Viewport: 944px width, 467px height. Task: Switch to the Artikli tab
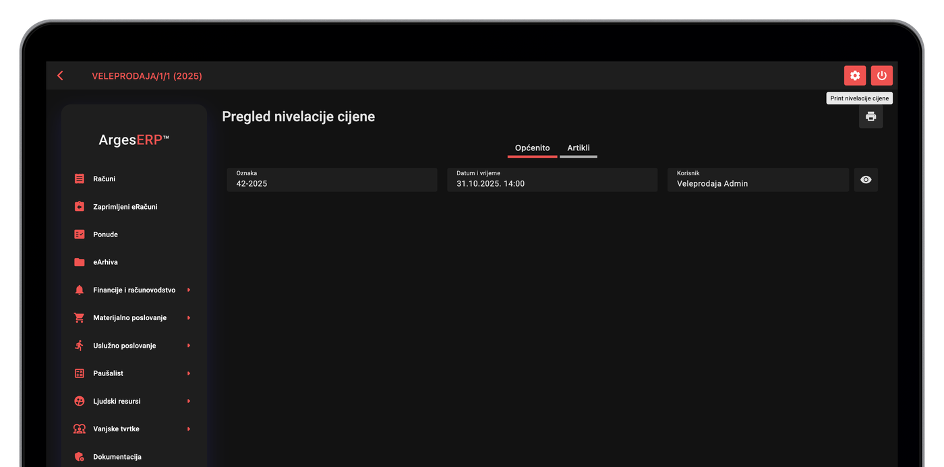(x=579, y=148)
